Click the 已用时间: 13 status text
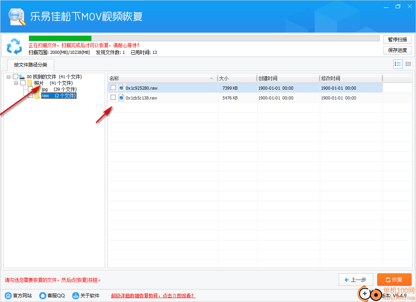 click(x=144, y=52)
